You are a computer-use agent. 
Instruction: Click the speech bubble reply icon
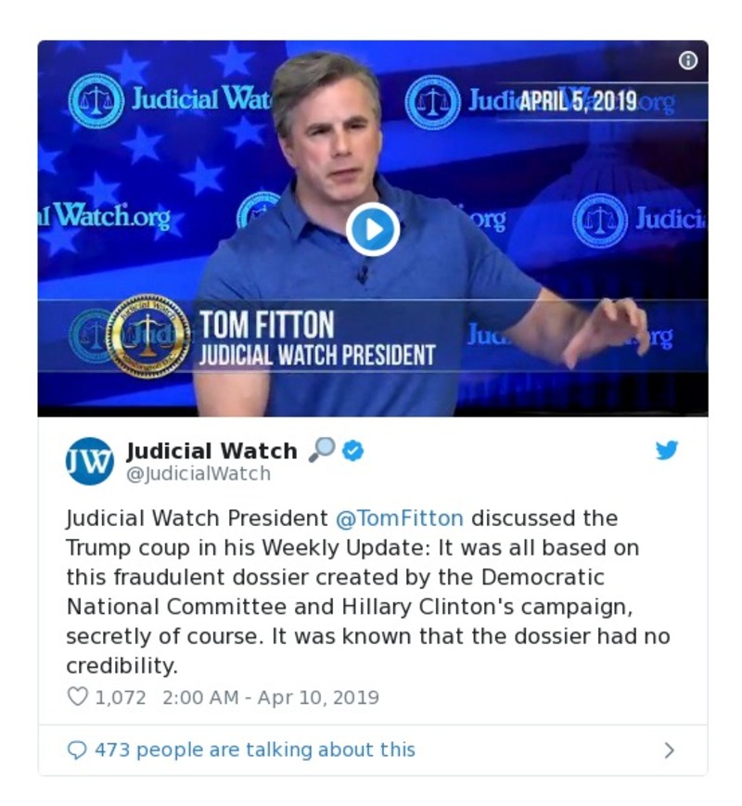(x=77, y=749)
